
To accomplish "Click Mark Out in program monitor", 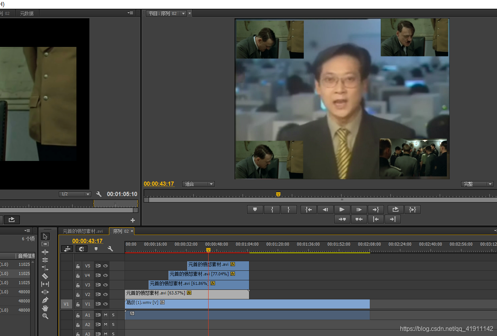I will coord(289,209).
